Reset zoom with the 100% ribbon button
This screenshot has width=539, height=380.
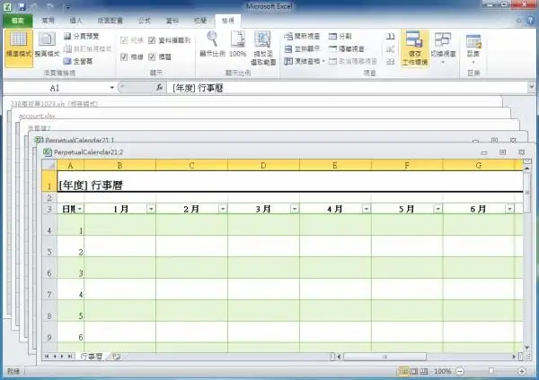click(237, 44)
